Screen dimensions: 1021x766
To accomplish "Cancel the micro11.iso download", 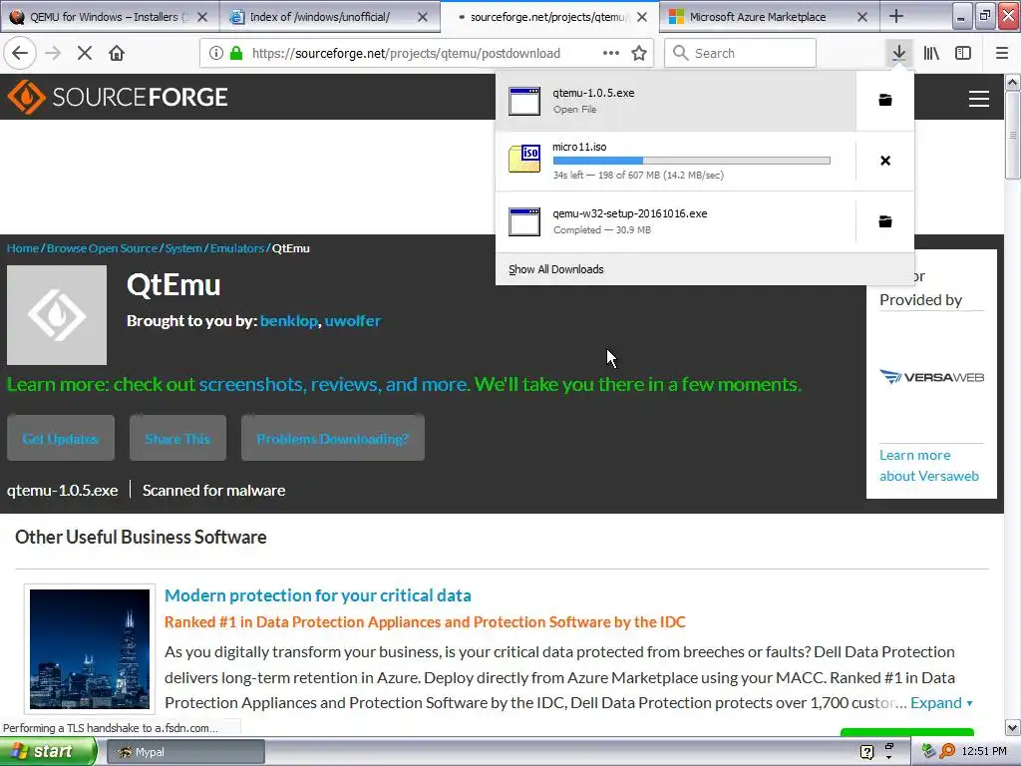I will coord(885,161).
